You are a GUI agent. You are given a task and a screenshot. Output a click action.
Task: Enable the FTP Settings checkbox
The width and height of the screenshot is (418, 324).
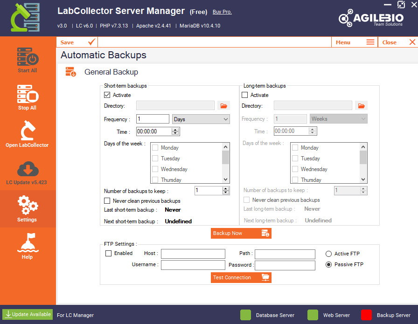pos(108,254)
